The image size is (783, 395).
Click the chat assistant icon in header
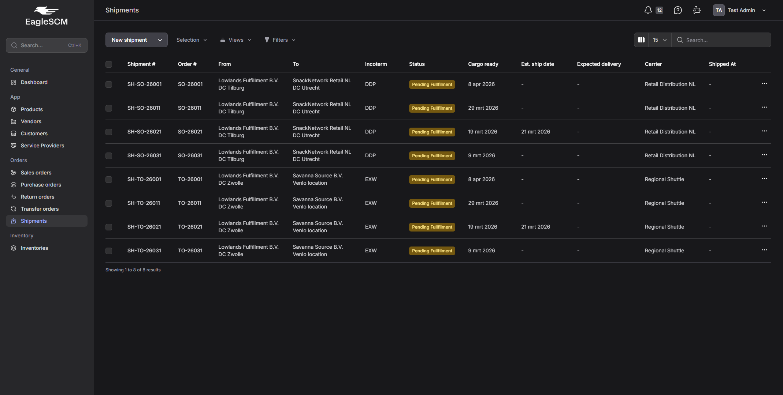(697, 10)
